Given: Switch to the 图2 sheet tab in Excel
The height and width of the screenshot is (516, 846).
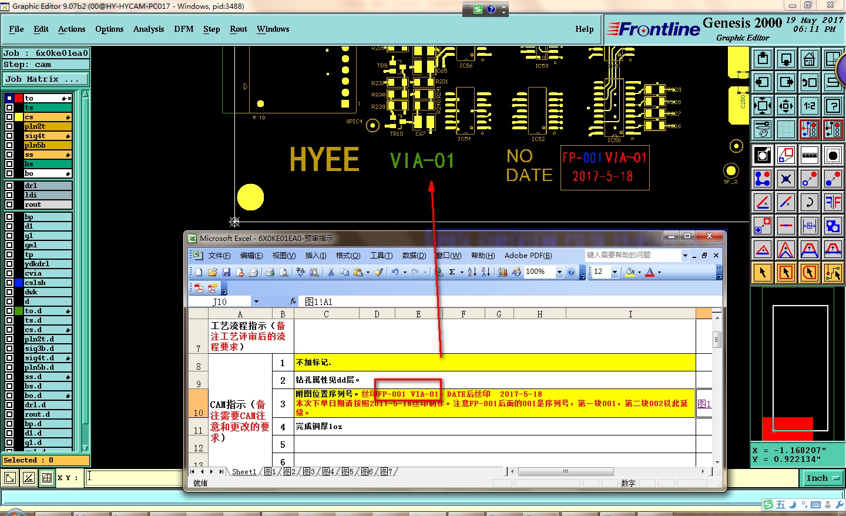Looking at the screenshot, I should pos(289,471).
